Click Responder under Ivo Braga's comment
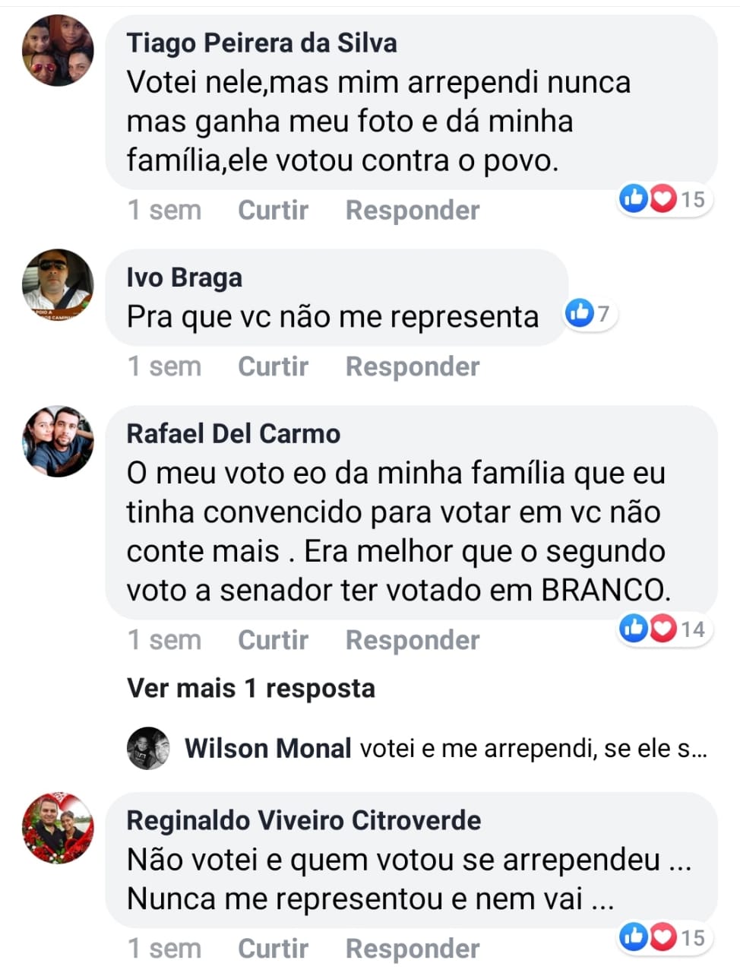This screenshot has height=973, width=740. pos(412,366)
